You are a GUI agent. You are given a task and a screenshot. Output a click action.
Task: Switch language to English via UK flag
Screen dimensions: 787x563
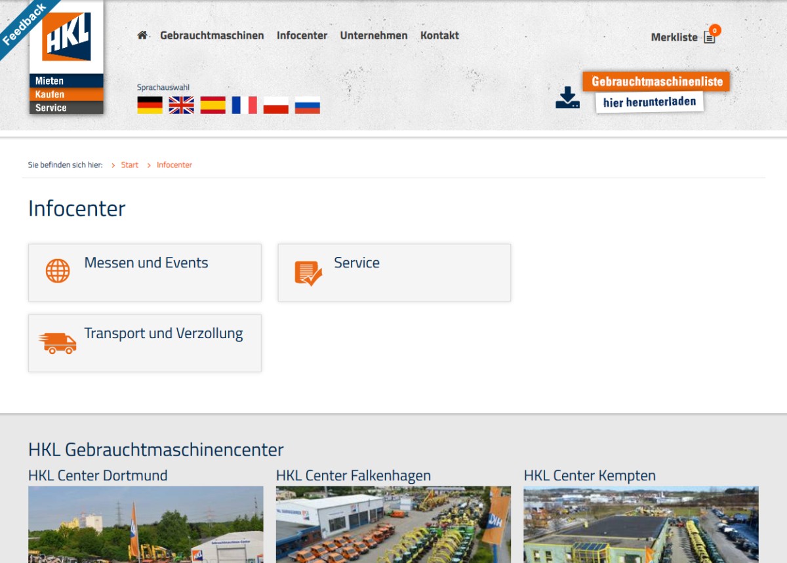[181, 106]
